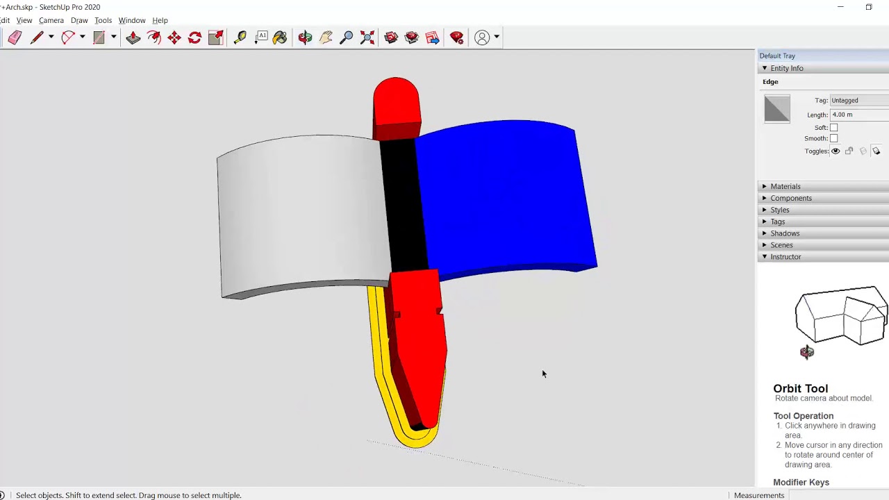
Task: Select the Paint Bucket tool
Action: pyautogui.click(x=280, y=37)
